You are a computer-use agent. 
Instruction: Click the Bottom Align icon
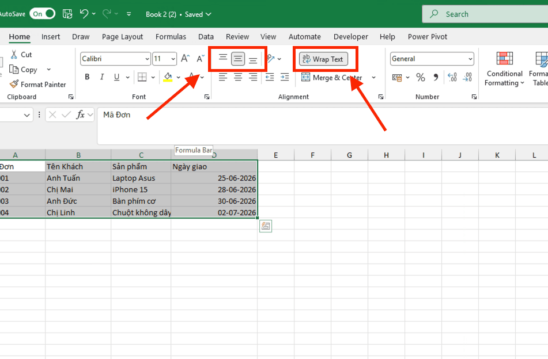253,59
